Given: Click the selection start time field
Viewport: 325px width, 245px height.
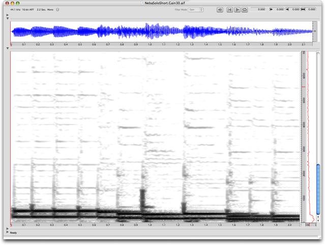Looking at the screenshot, I should pos(279,10).
